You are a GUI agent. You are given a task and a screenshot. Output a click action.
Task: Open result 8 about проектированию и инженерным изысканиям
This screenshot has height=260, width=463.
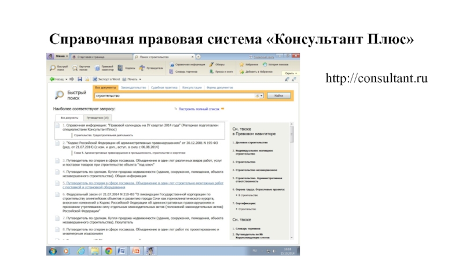pyautogui.click(x=141, y=232)
